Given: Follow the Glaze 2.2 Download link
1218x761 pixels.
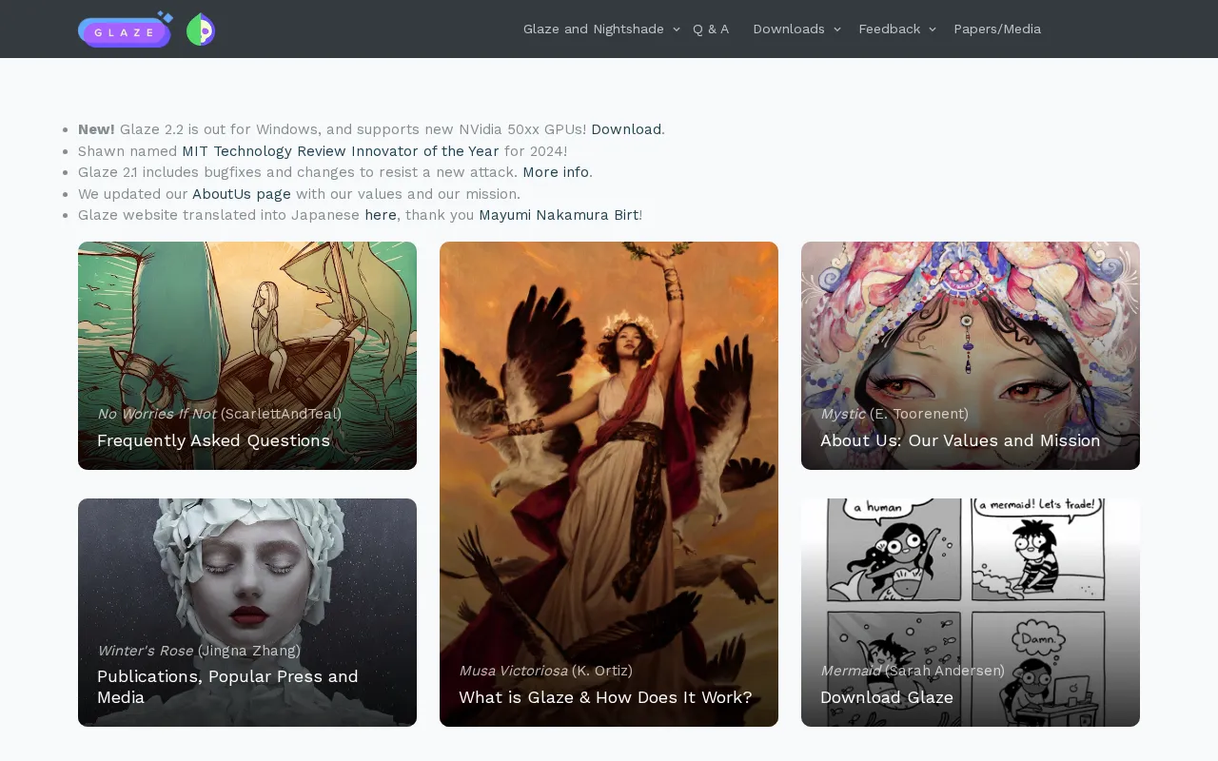Looking at the screenshot, I should tap(626, 129).
